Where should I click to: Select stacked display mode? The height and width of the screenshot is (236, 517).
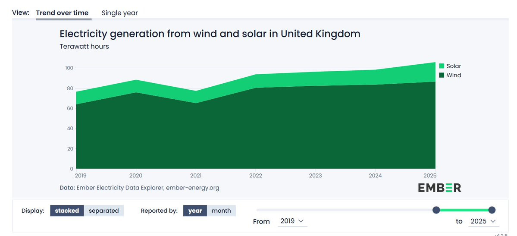[67, 211]
